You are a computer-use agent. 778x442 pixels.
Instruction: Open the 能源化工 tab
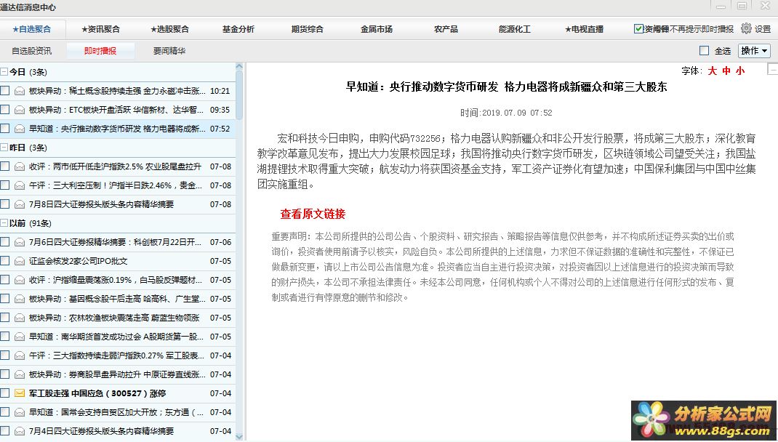(515, 29)
